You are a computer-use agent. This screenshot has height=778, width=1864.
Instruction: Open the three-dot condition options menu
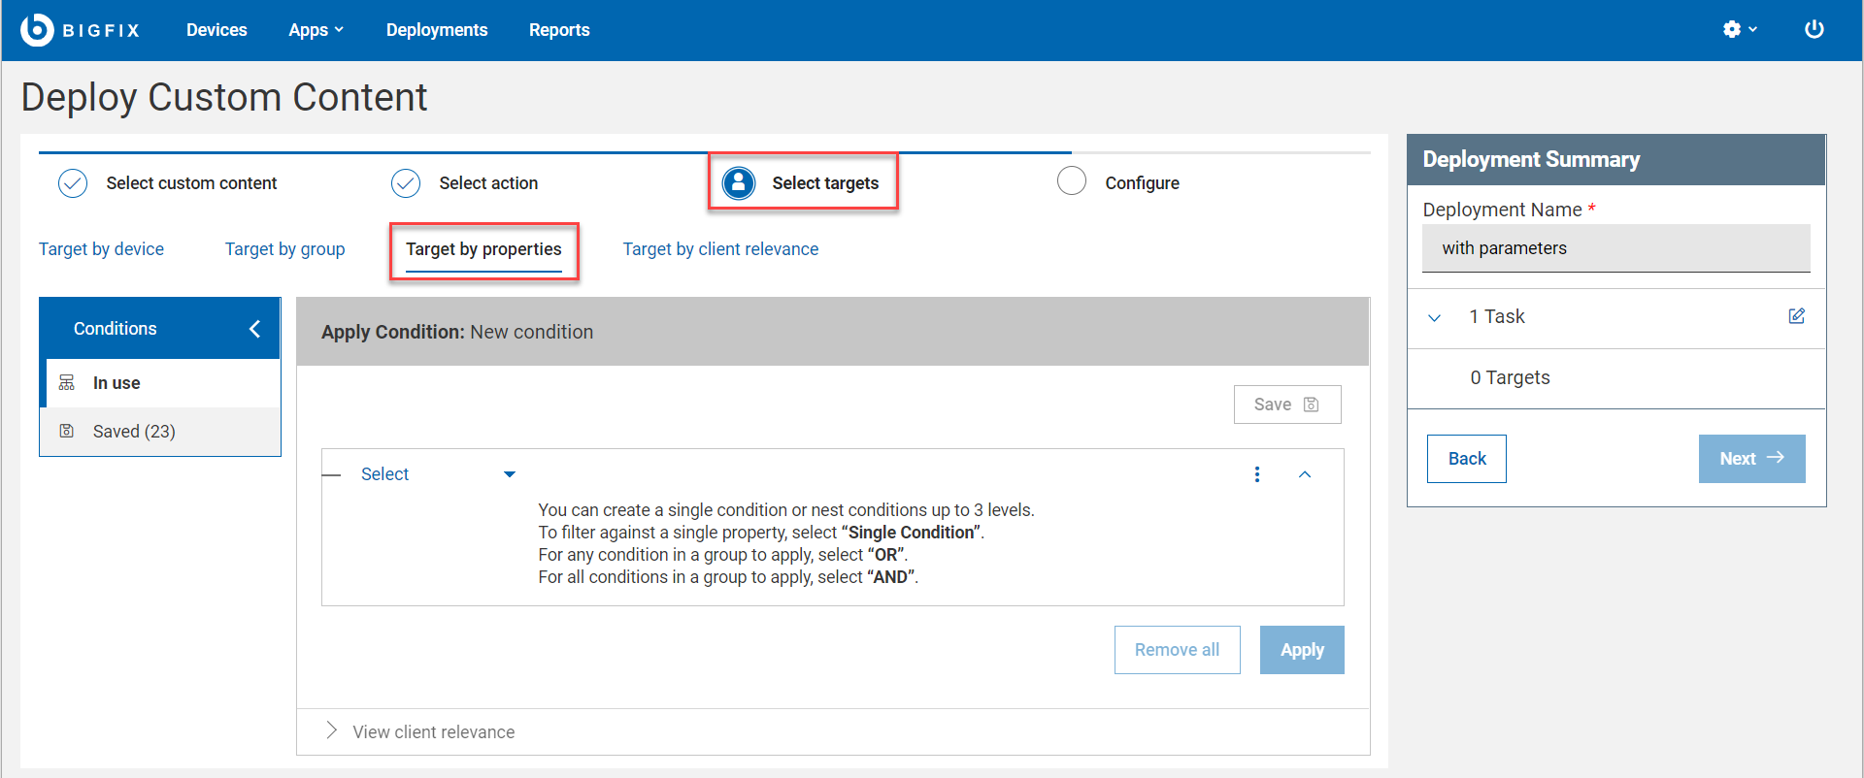(1257, 474)
